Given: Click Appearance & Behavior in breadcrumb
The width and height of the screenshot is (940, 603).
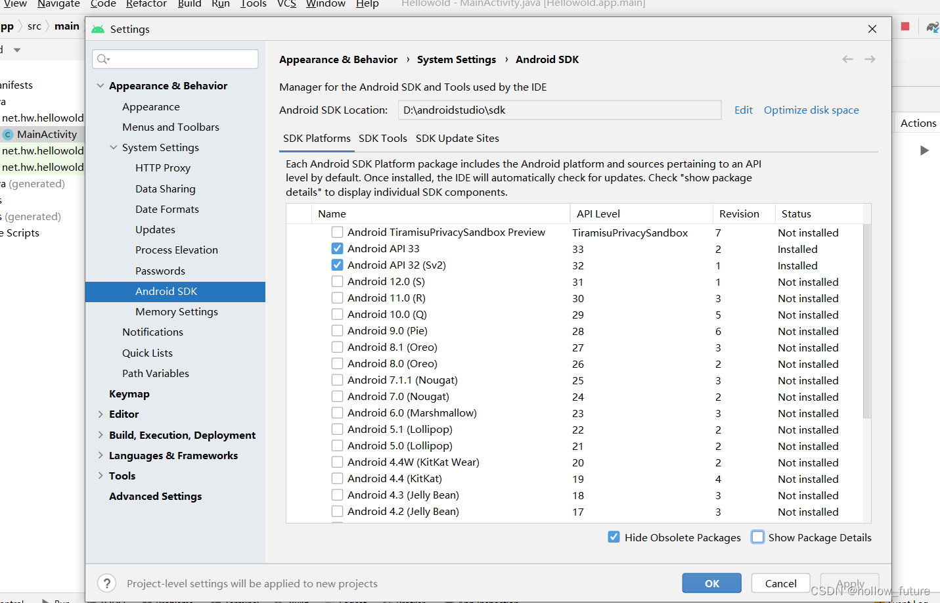Looking at the screenshot, I should (x=338, y=60).
